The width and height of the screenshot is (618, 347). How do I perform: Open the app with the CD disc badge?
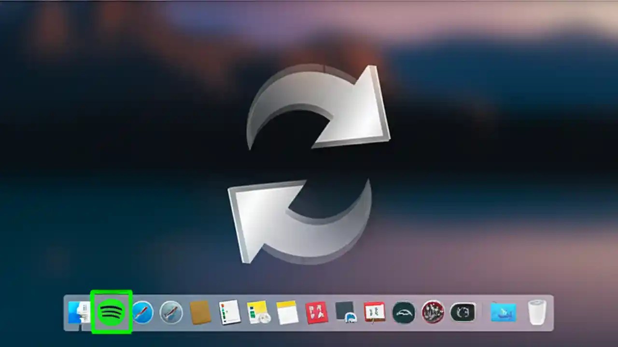click(259, 312)
